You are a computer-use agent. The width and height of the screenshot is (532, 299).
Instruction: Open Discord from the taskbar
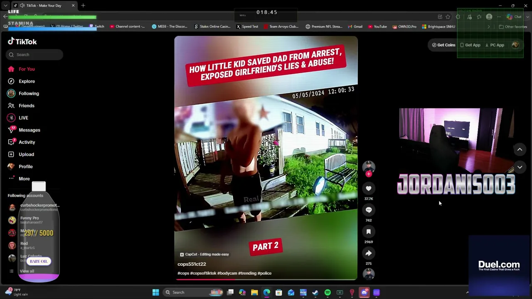click(364, 292)
